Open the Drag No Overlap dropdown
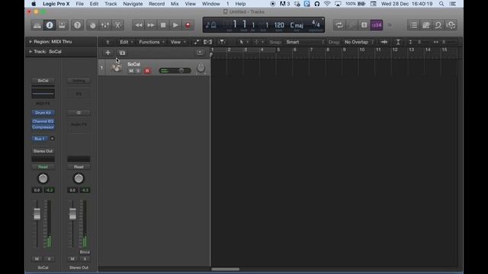Viewport: 488px width, 274px height. coord(358,42)
